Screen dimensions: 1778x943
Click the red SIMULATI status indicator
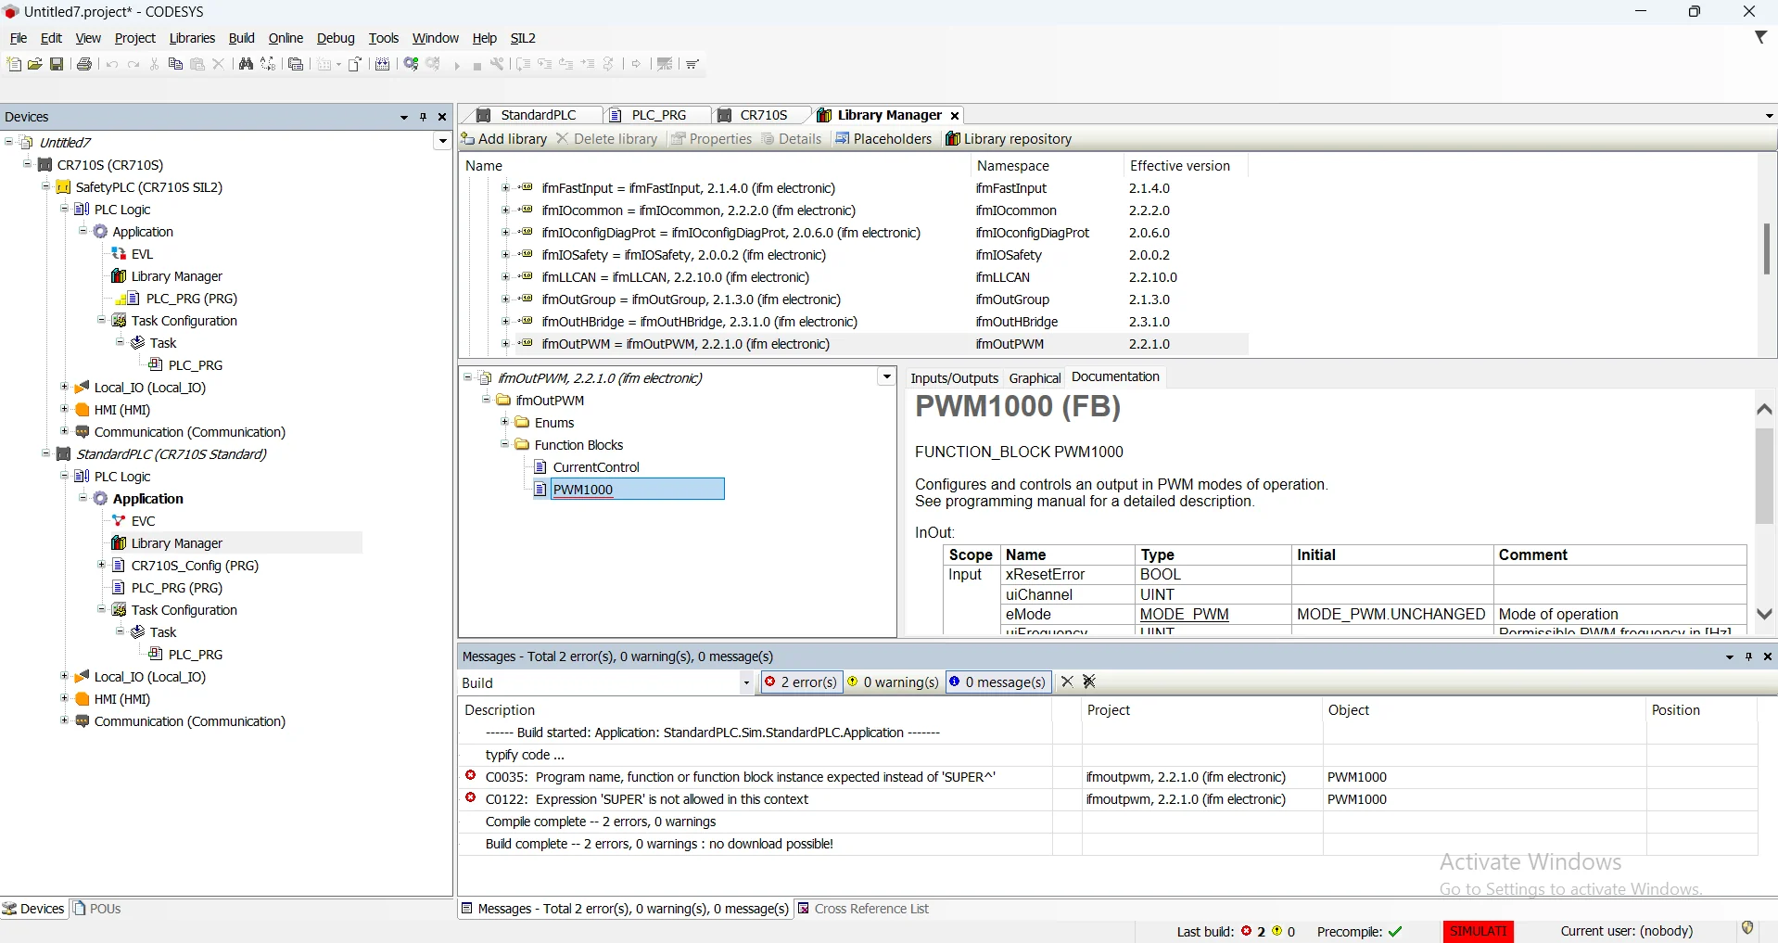tap(1478, 931)
